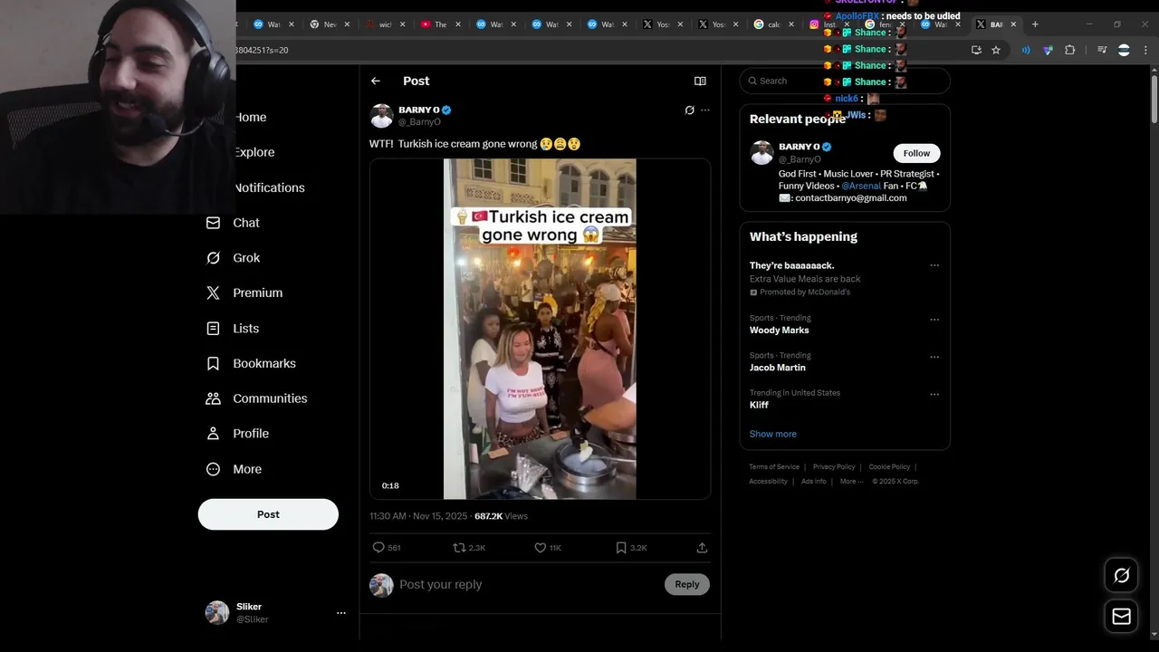Open BARNY O's name in Relevant people

800,147
